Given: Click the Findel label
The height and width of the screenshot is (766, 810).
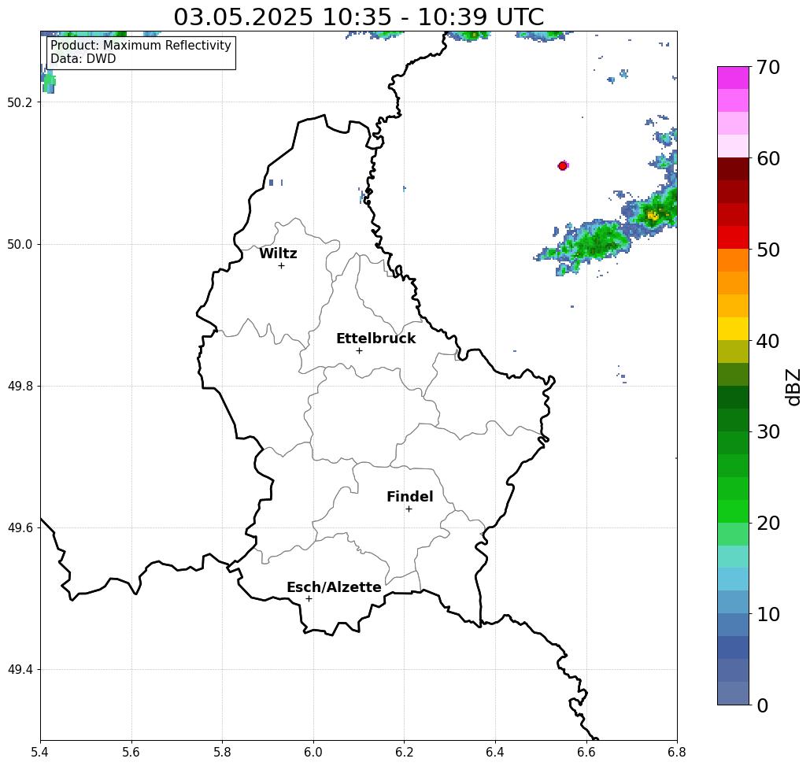Looking at the screenshot, I should (409, 497).
